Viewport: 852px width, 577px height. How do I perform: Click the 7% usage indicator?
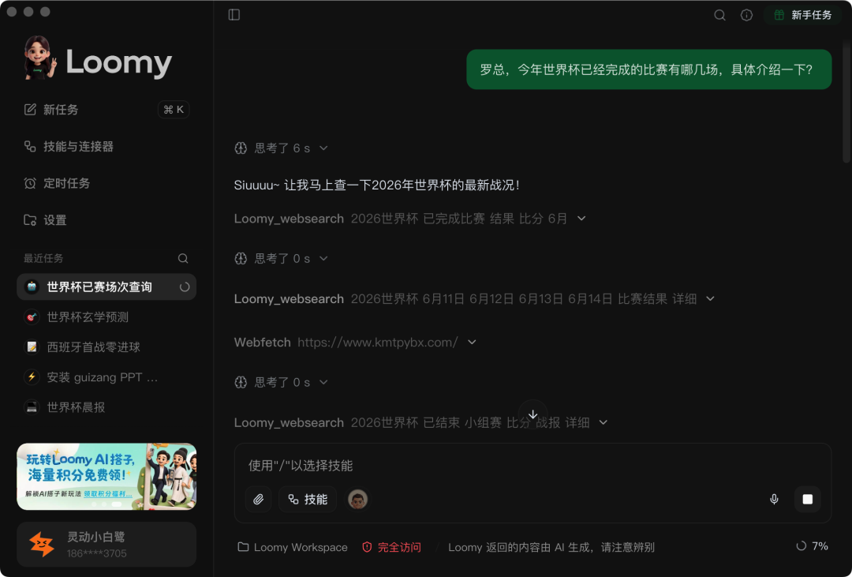point(812,546)
